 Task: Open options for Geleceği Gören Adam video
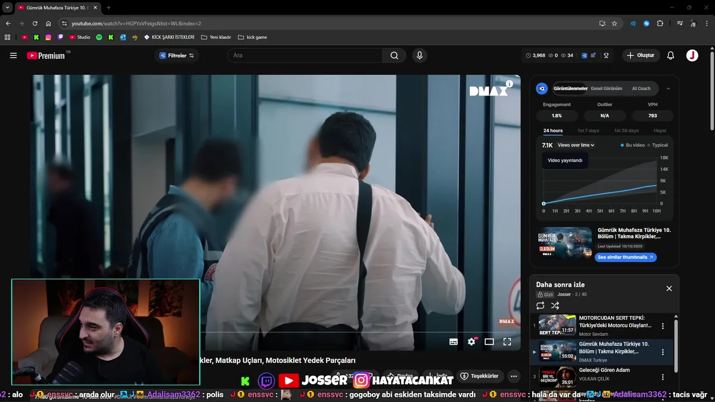pos(663,377)
